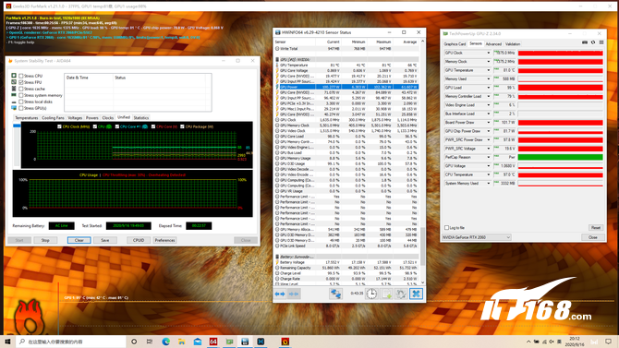The image size is (619, 348).
Task: Click AIDA64 Stop button
Action: (45, 240)
